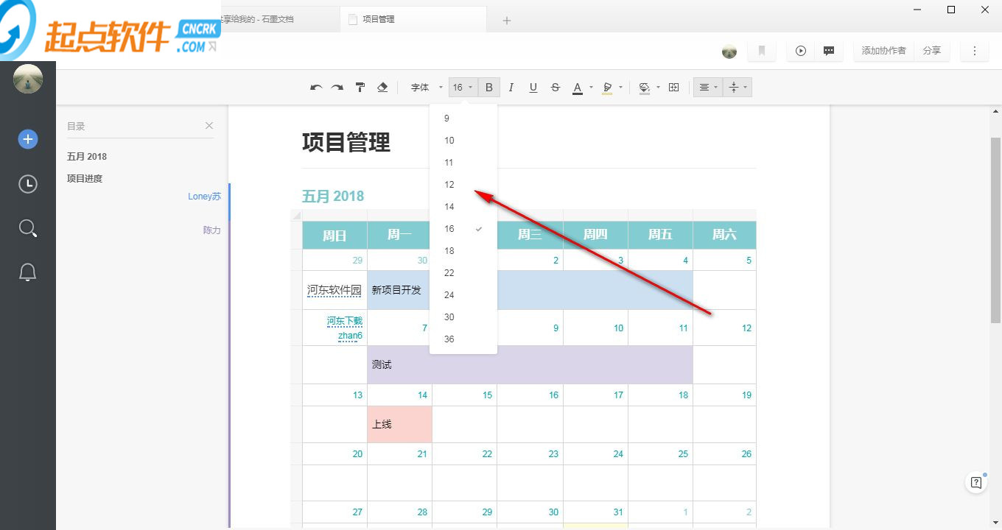Select the 河东软件园 cell
Image resolution: width=1002 pixels, height=530 pixels.
click(x=334, y=290)
